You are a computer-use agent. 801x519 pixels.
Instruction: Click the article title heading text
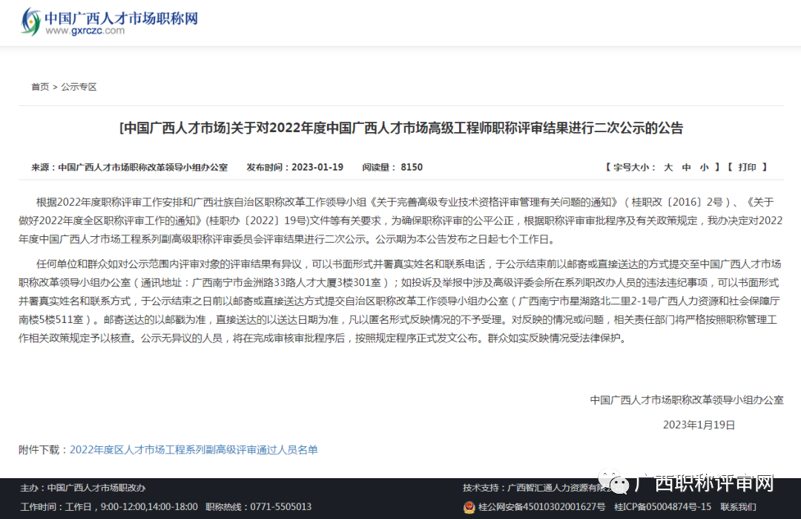click(x=401, y=128)
